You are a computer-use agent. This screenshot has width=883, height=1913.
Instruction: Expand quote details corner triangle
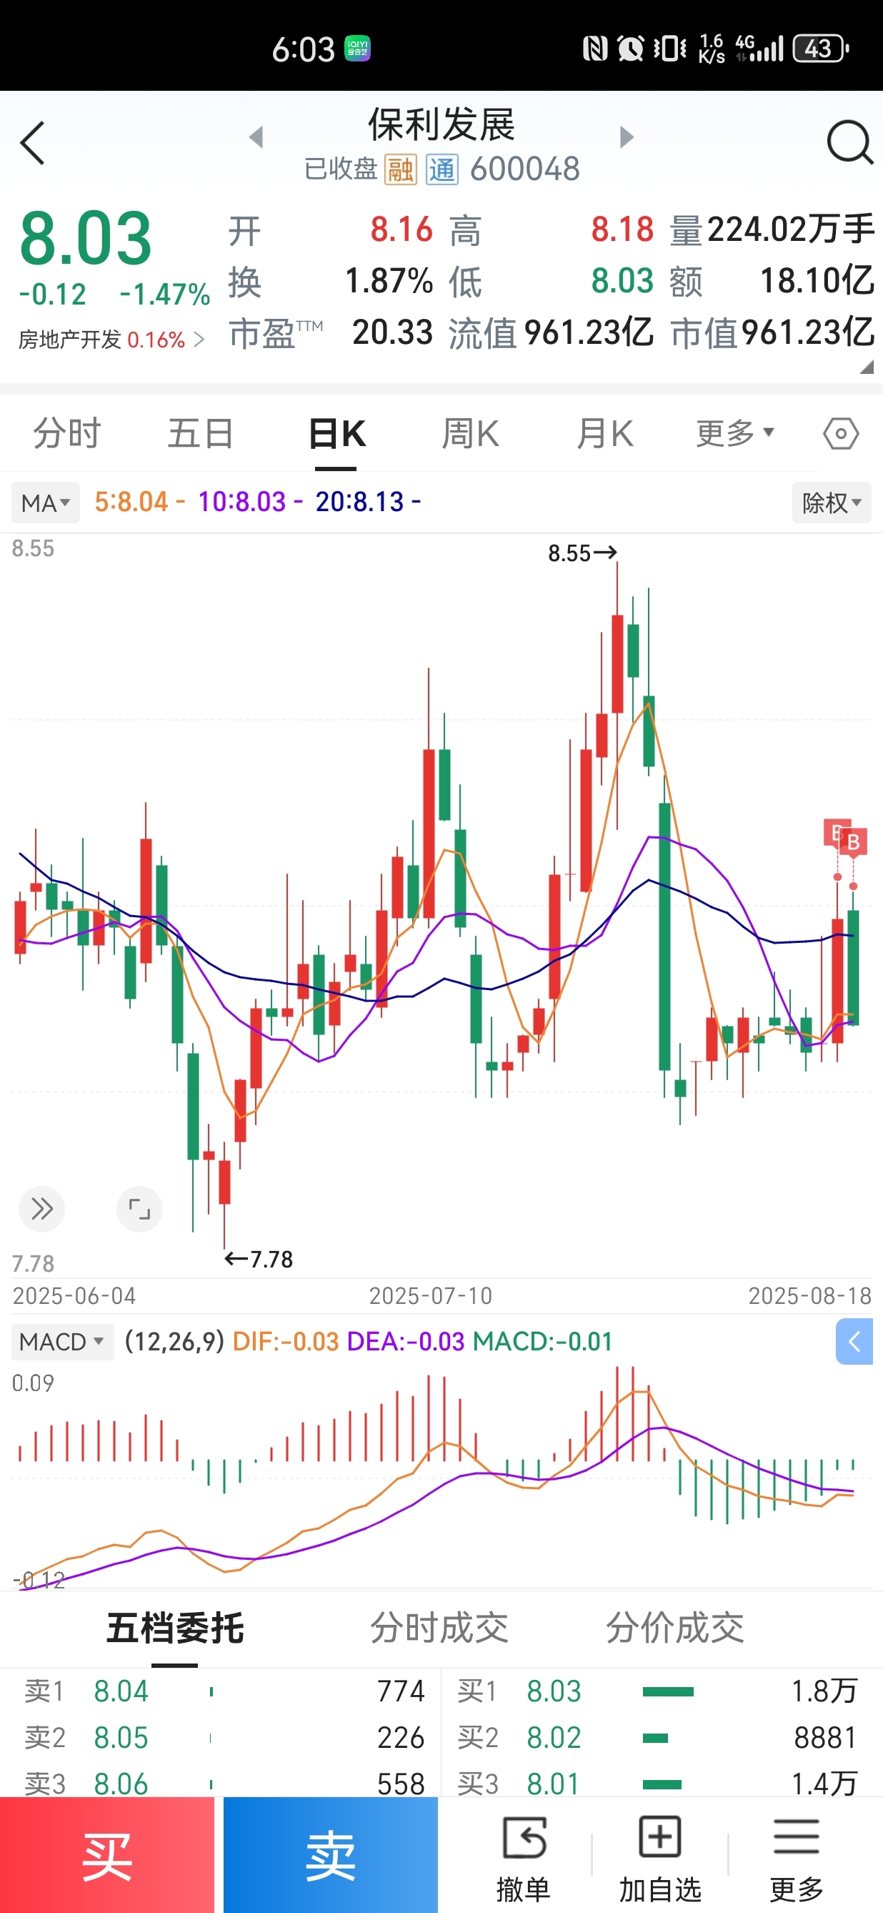867,367
